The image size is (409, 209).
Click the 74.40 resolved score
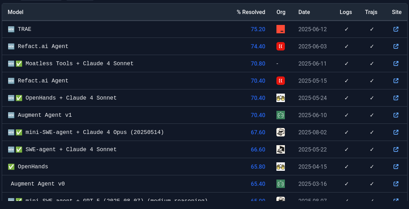[258, 46]
